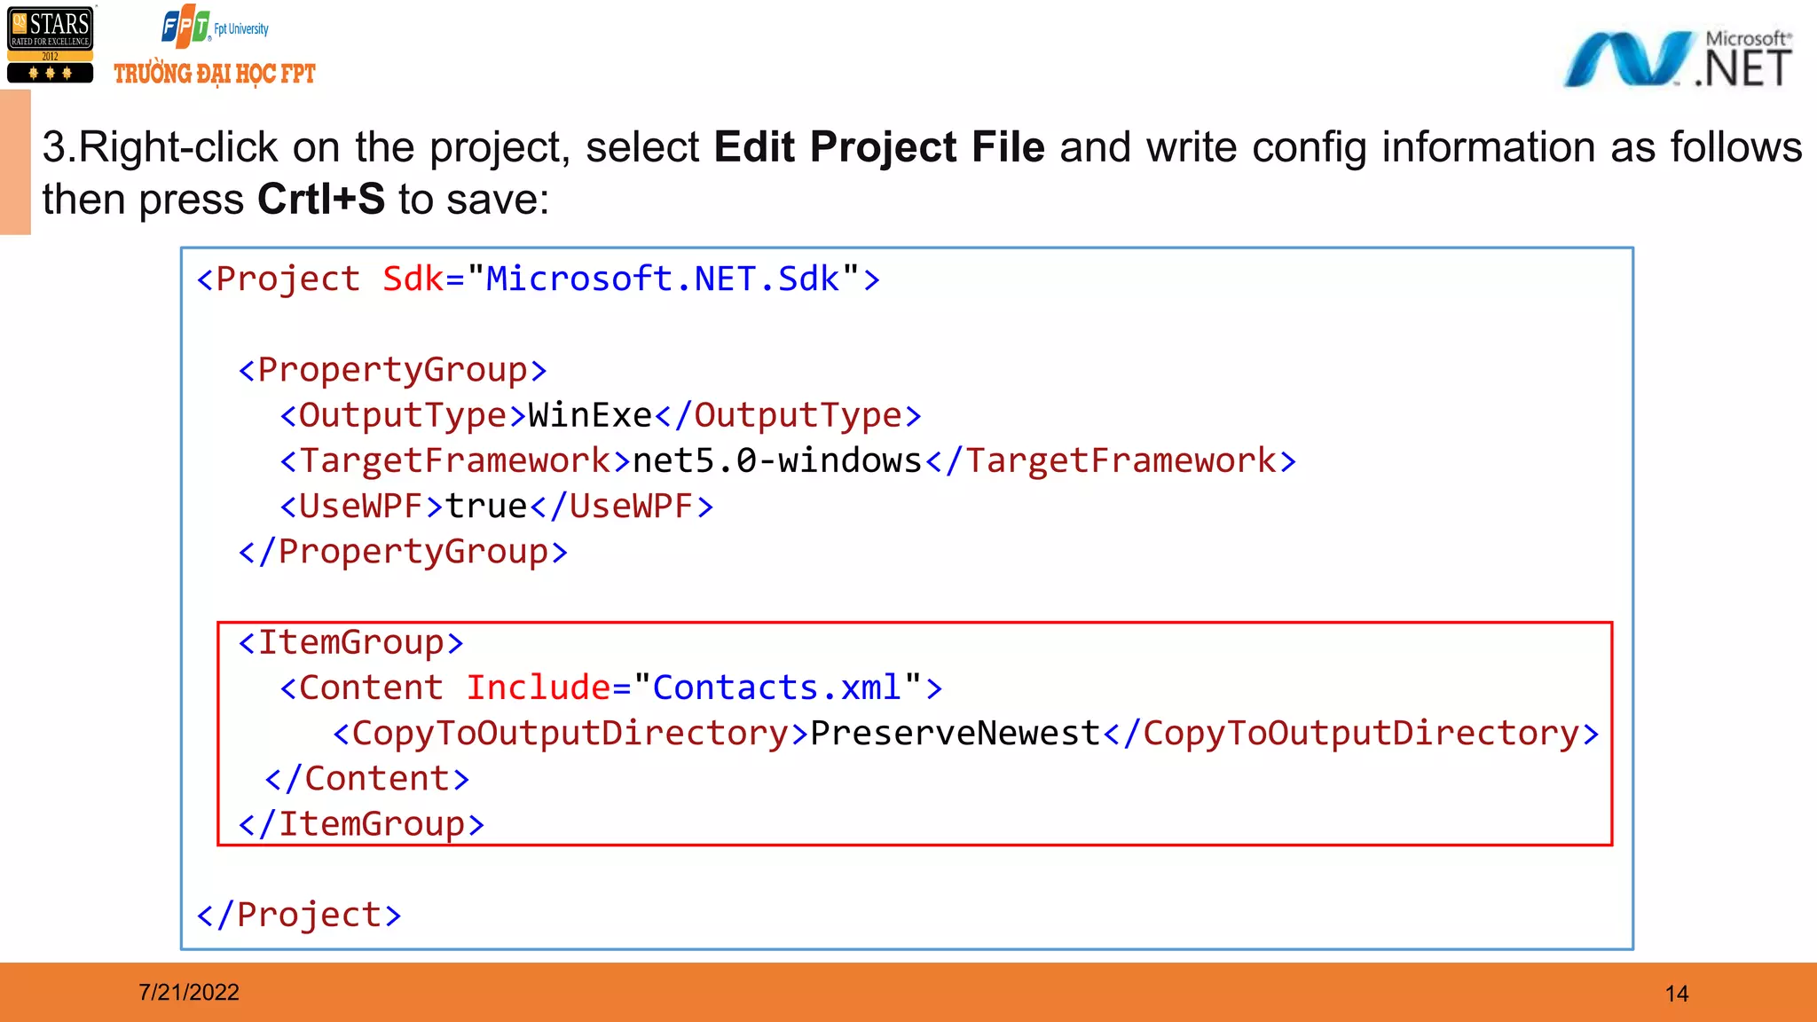Click the Microsoft .NET logo
Screen dimensions: 1817x1022
1678,59
